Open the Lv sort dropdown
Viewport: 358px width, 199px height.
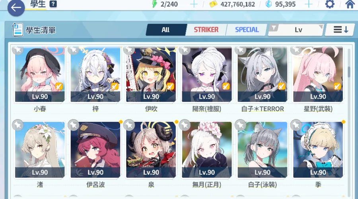pos(296,30)
